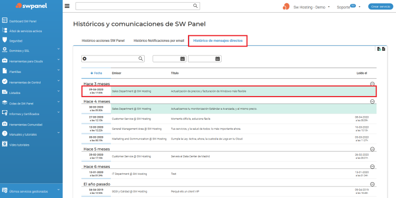The height and width of the screenshot is (198, 396).
Task: Collapse the Hace 6 meses group
Action: point(372,167)
